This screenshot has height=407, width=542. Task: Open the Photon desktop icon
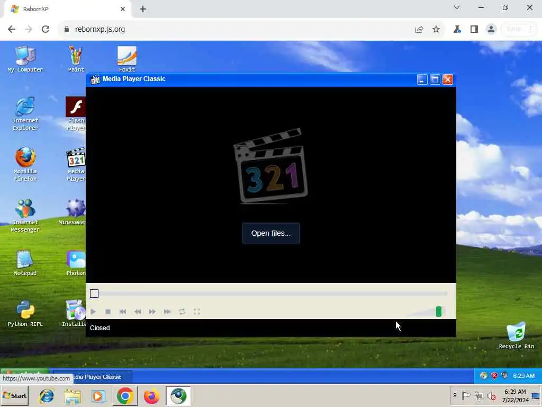[76, 263]
